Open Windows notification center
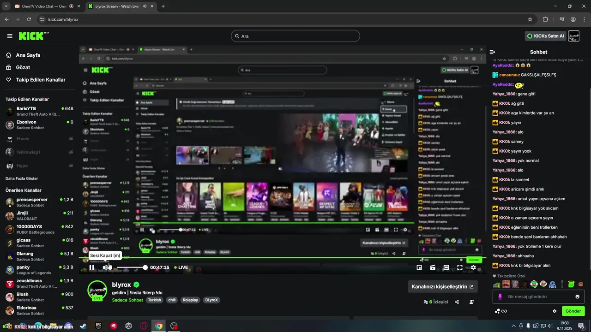Image resolution: width=591 pixels, height=332 pixels. [581, 326]
